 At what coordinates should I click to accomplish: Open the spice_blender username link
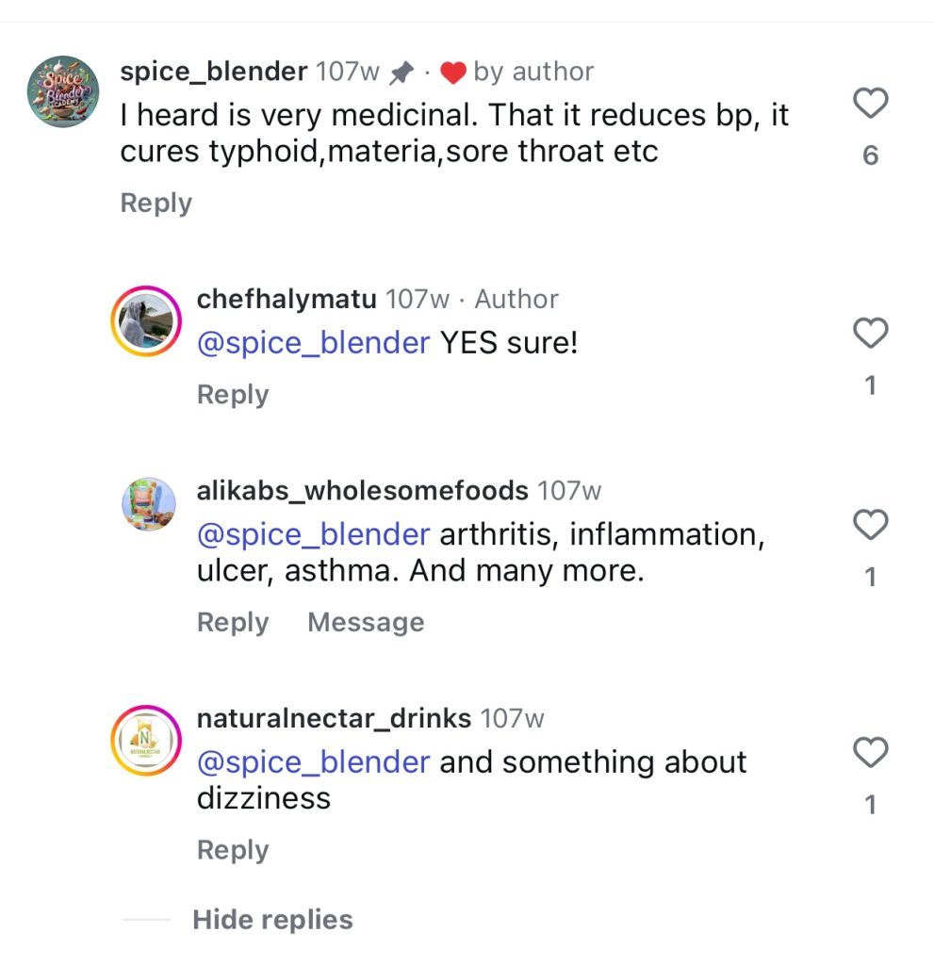tap(214, 72)
